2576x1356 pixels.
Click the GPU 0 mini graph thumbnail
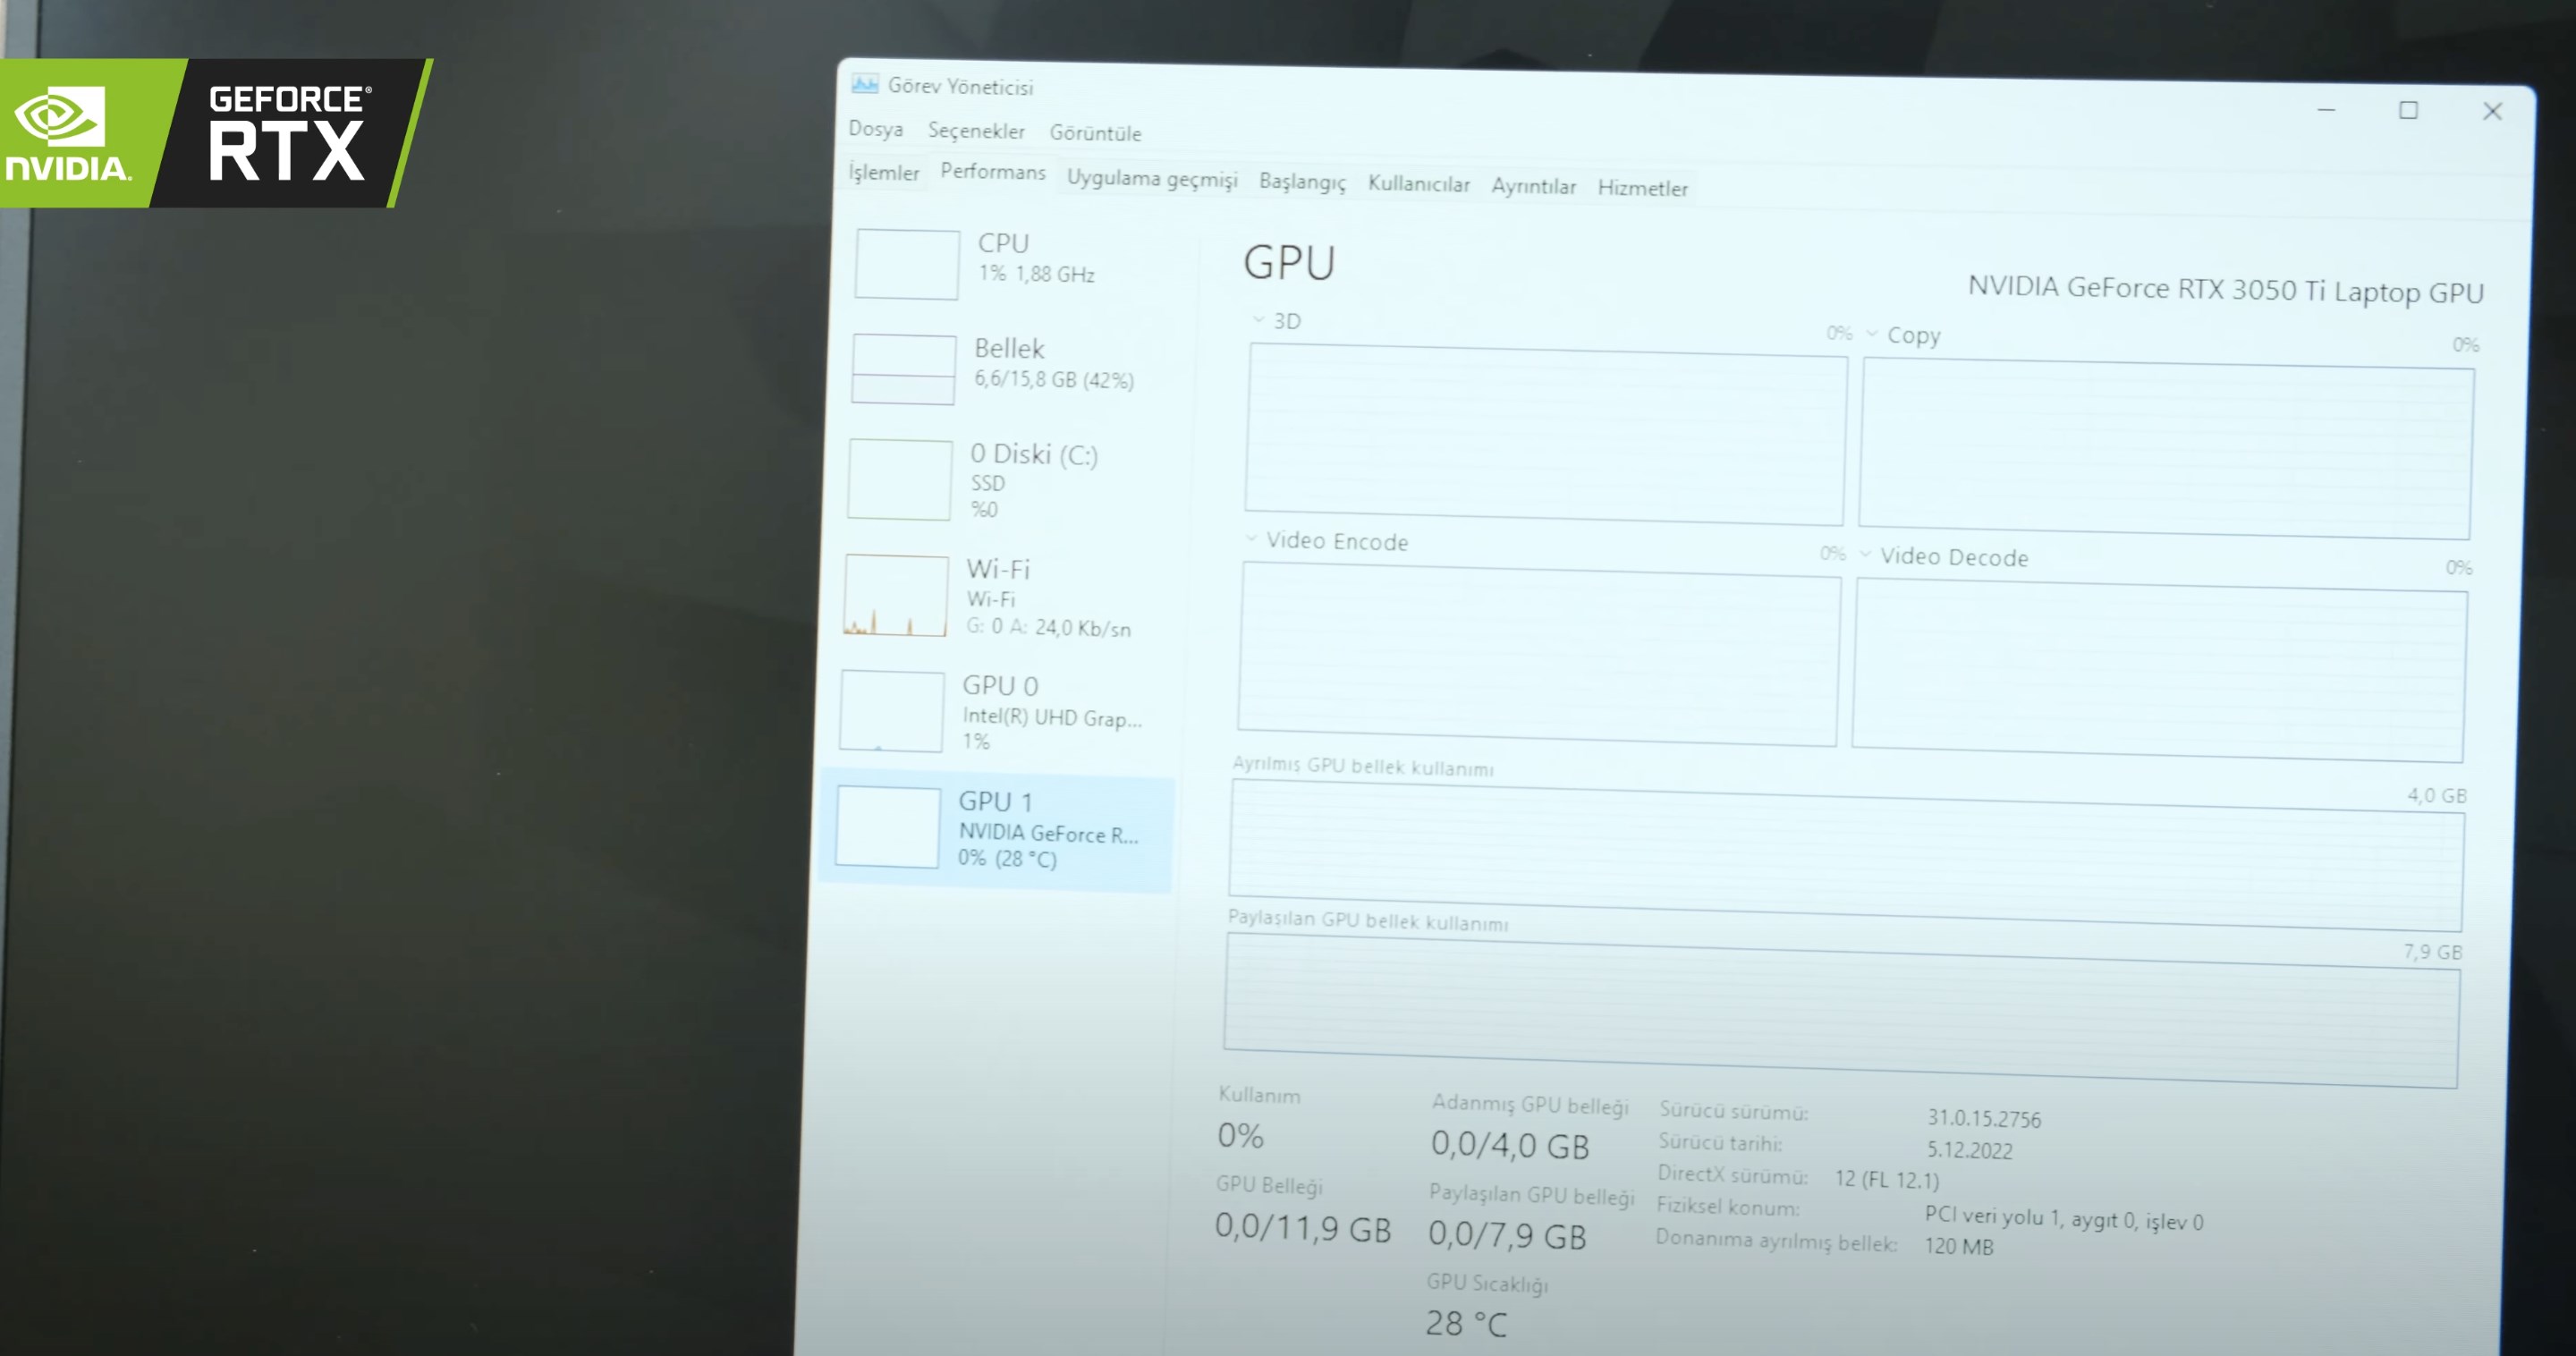[x=891, y=711]
